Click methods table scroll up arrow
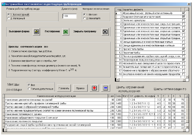This screenshot has width=193, height=135. pyautogui.click(x=187, y=96)
